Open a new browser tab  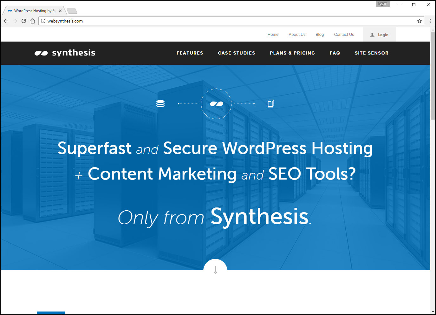click(72, 11)
